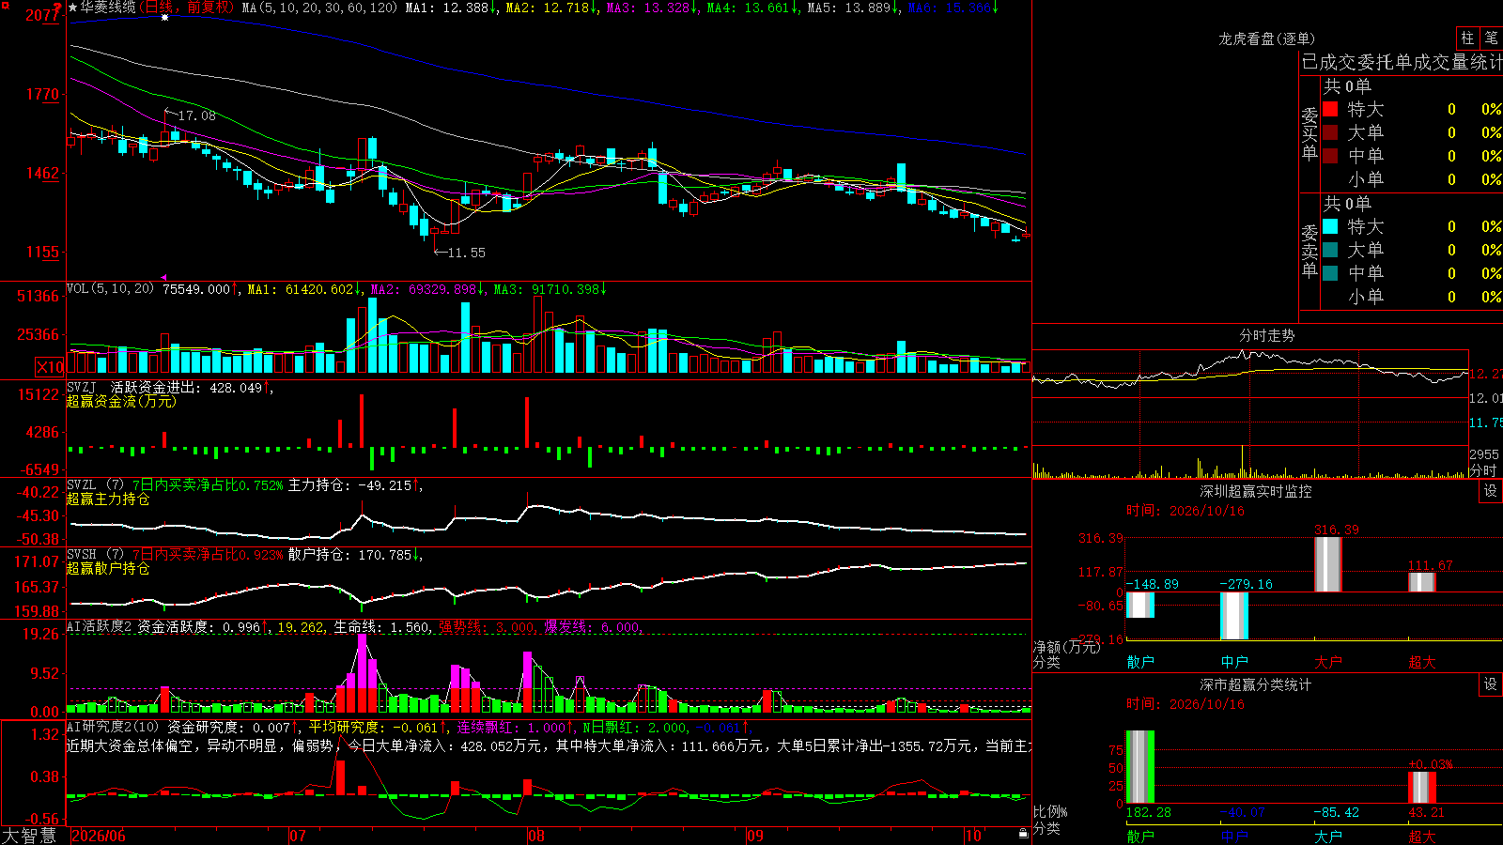Image resolution: width=1503 pixels, height=845 pixels.
Task: Click the 超大 label under 深圳超赢实时监控
Action: (1422, 662)
